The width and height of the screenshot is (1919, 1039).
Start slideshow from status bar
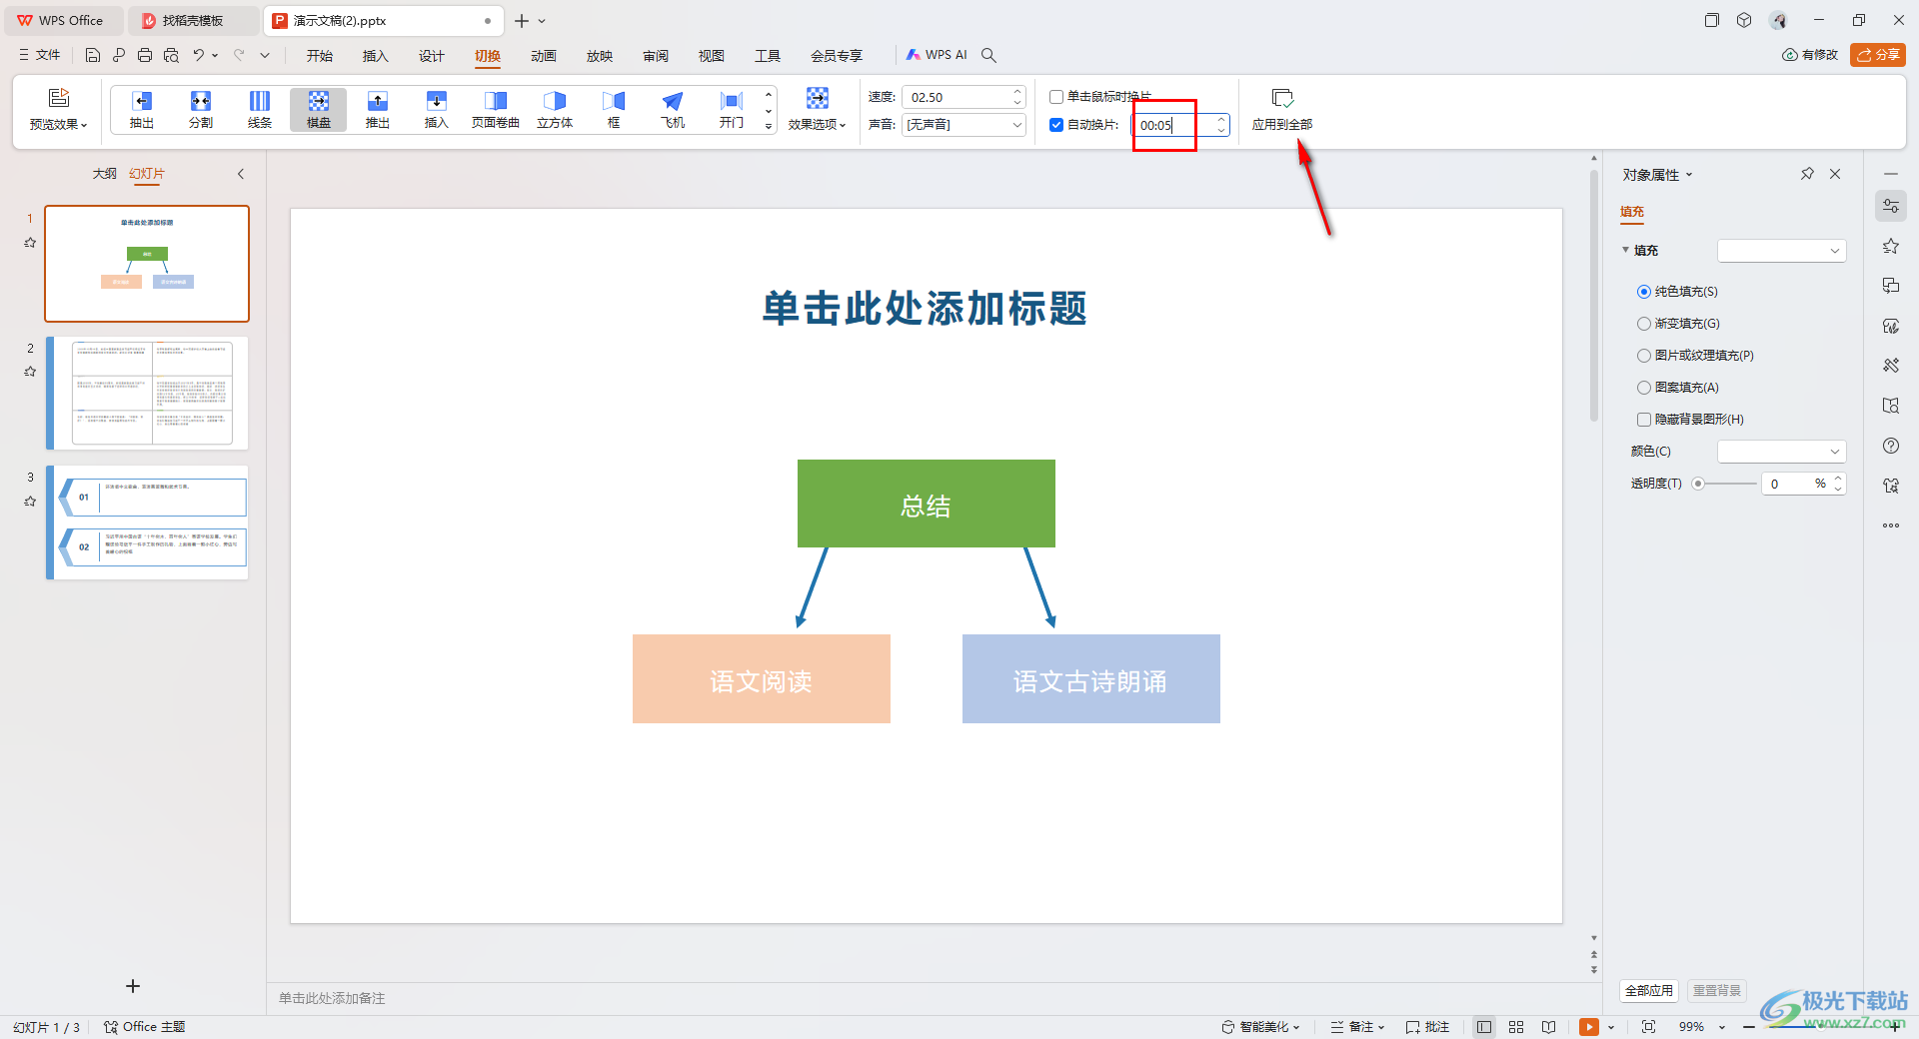click(1589, 1027)
